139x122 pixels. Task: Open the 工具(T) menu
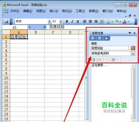(x=80, y=11)
